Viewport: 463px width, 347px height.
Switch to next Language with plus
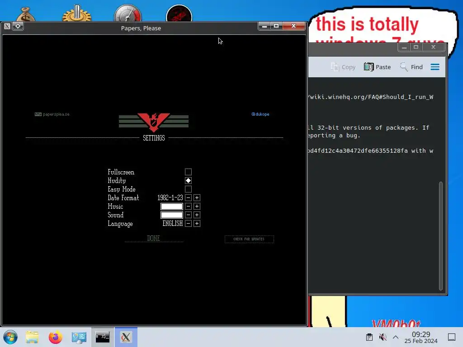tap(197, 223)
